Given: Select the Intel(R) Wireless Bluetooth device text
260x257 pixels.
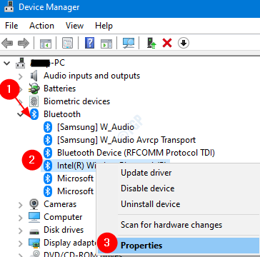Looking at the screenshot, I should click(x=76, y=166).
